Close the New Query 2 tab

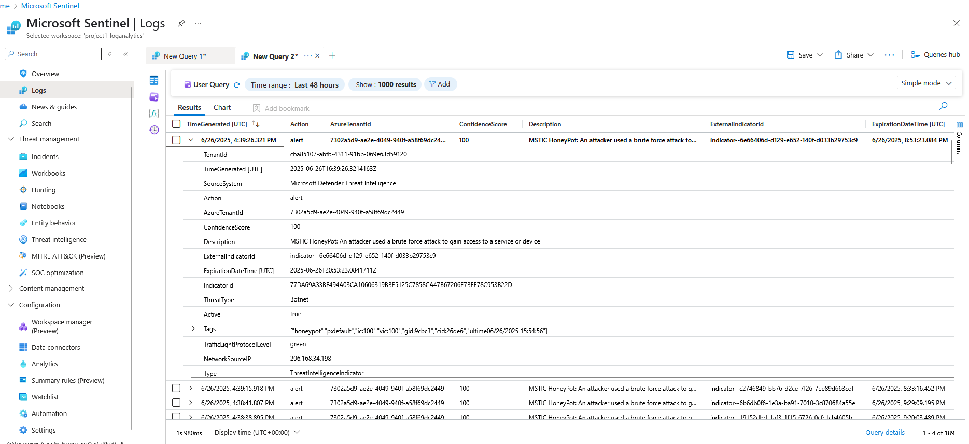[317, 56]
